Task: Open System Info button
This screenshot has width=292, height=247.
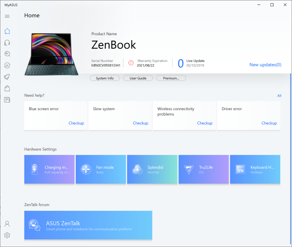Action: click(x=105, y=78)
